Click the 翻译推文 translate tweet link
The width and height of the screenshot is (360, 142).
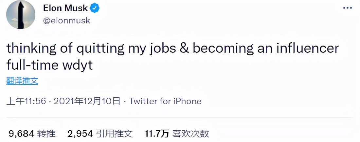click(22, 81)
